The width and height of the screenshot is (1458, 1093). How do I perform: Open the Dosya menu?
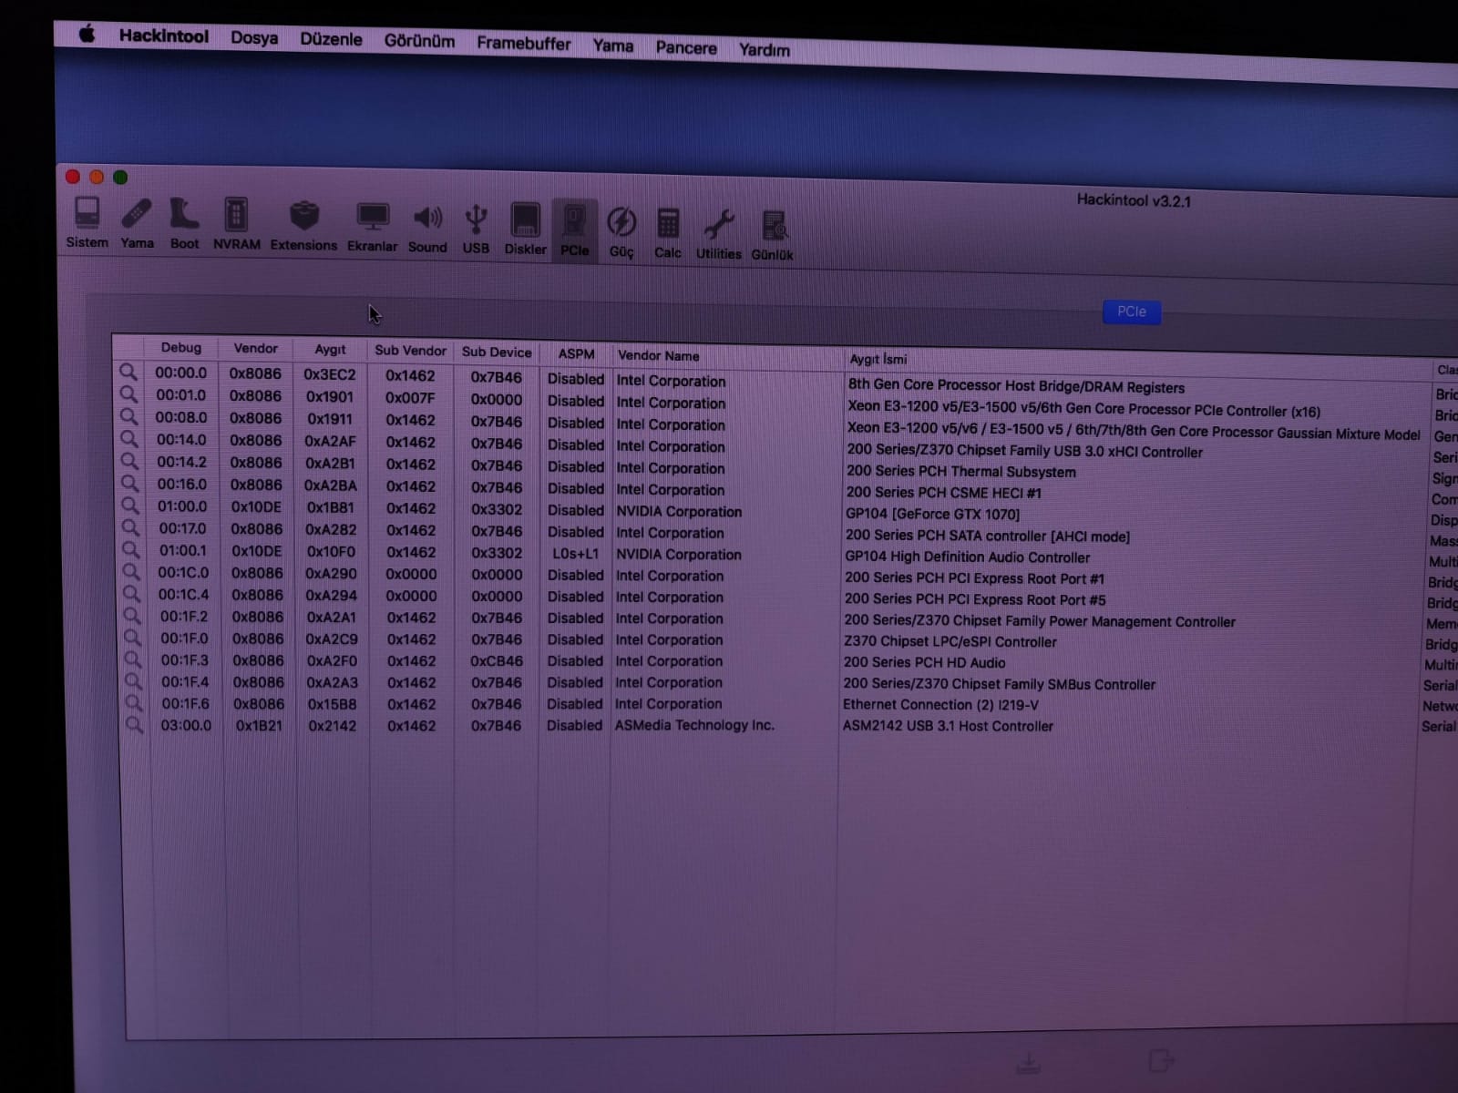[253, 38]
